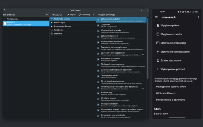Toggle the Dzwonienie innym urządzeniem checkbox
The height and width of the screenshot is (127, 203).
click(x=98, y=48)
